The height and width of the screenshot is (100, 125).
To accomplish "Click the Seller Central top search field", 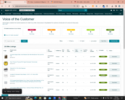I will coord(71,10).
